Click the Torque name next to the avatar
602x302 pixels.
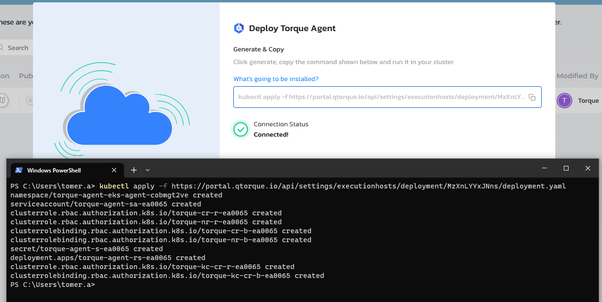[x=588, y=101]
